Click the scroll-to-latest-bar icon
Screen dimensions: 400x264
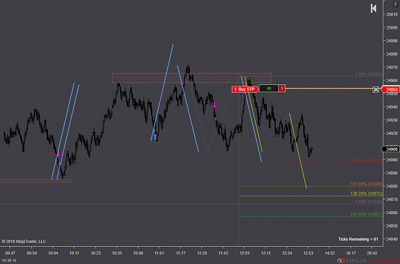(374, 8)
